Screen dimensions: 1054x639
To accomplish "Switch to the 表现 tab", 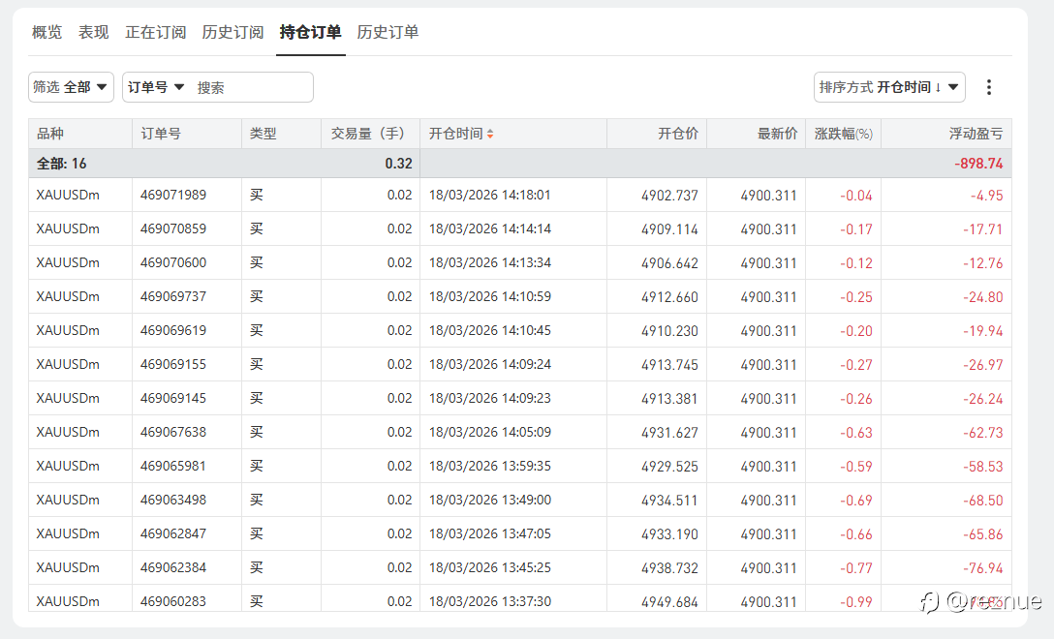I will point(94,32).
